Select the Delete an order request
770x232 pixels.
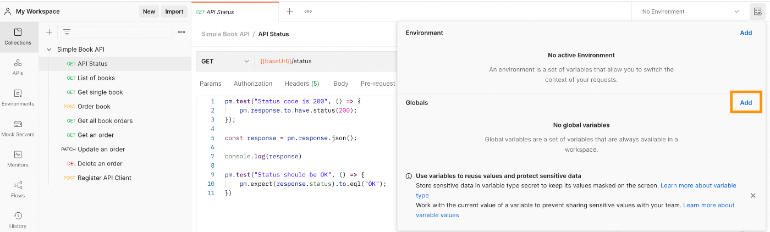pos(115,164)
